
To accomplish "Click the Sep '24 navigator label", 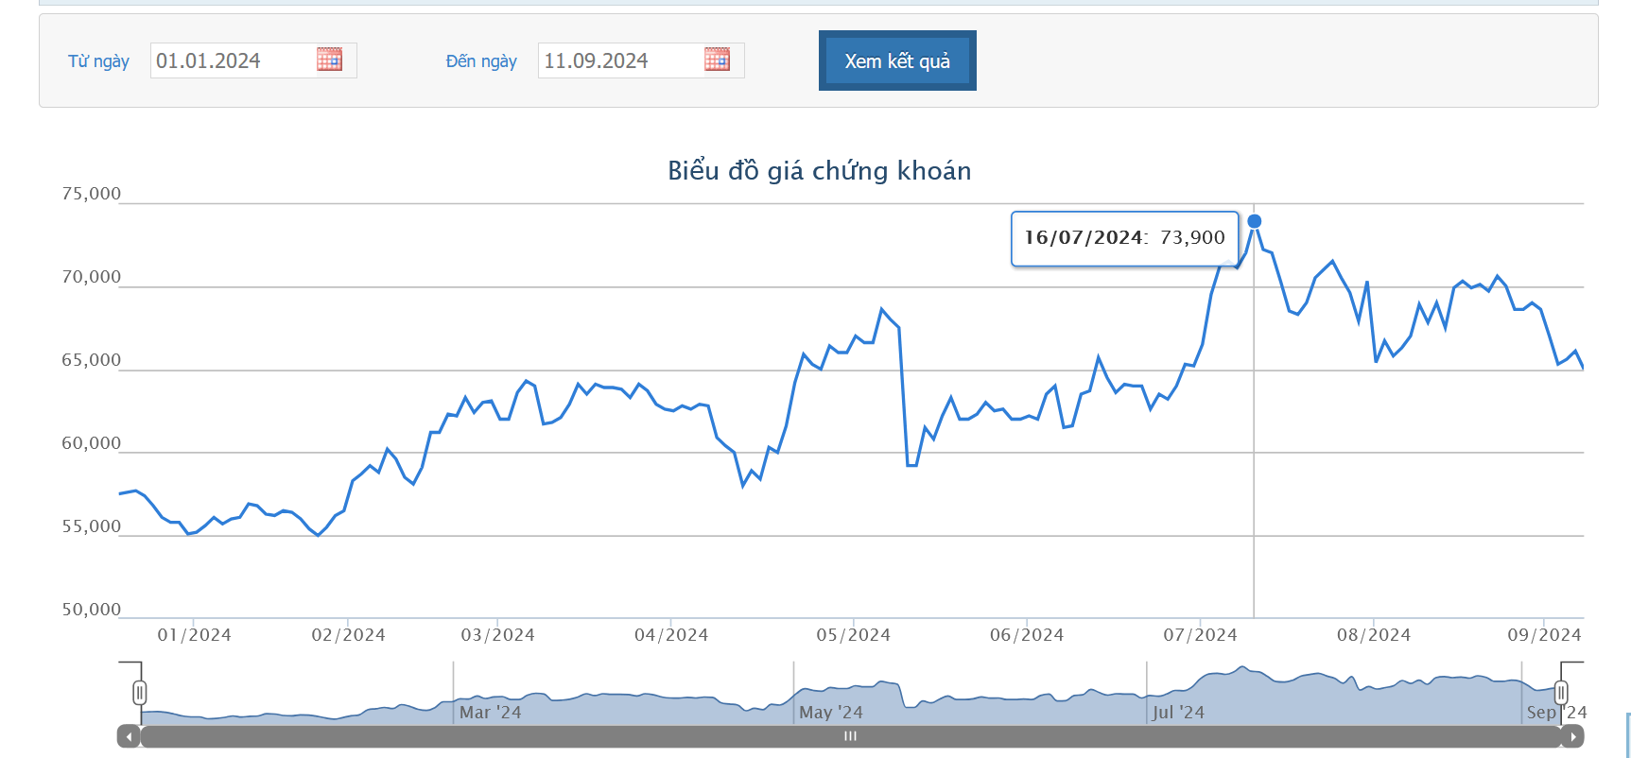I will [1556, 713].
